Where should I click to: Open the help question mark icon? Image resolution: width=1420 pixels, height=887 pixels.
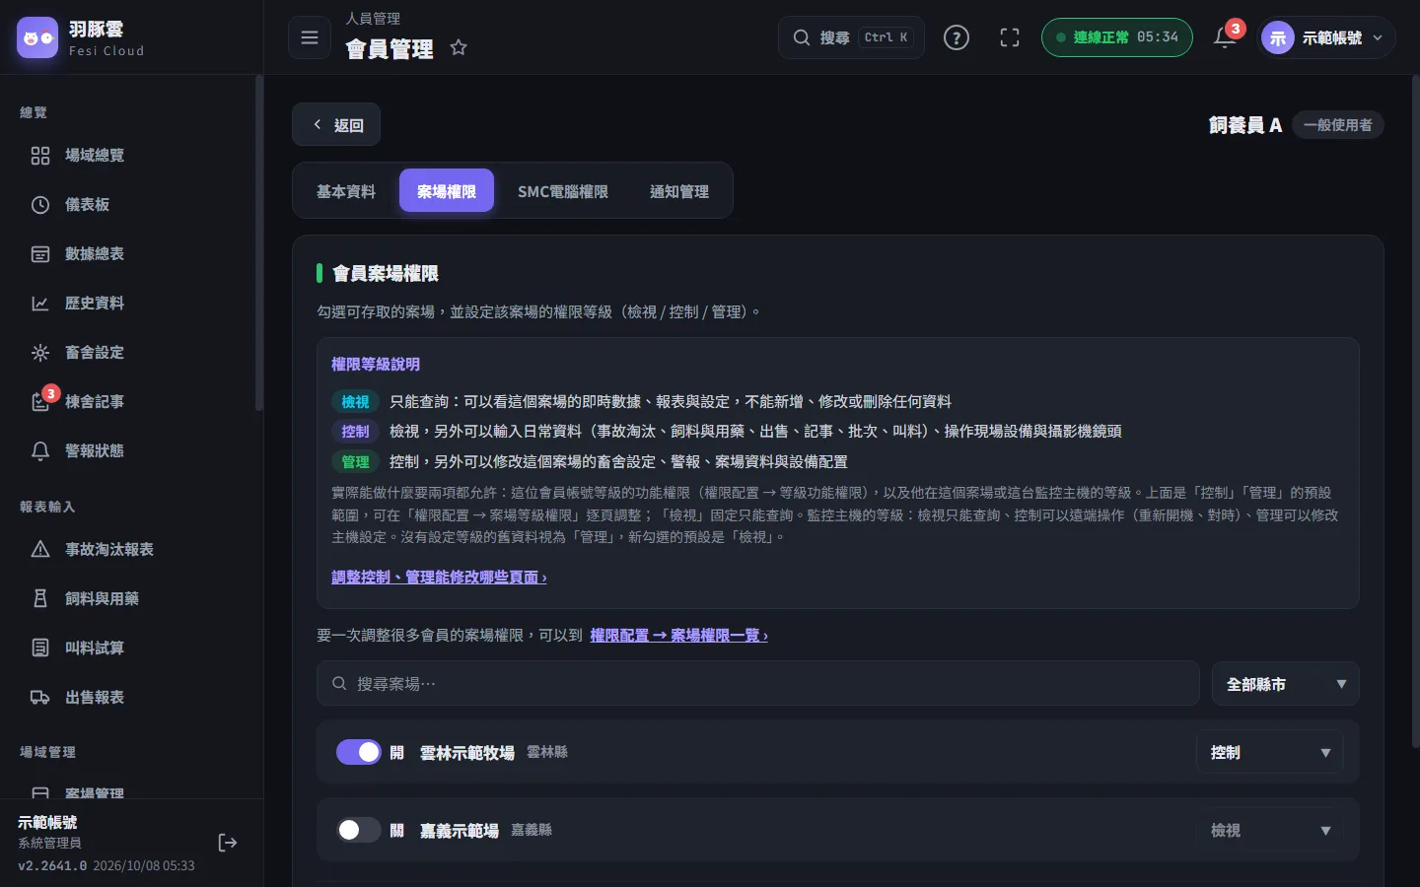point(957,37)
